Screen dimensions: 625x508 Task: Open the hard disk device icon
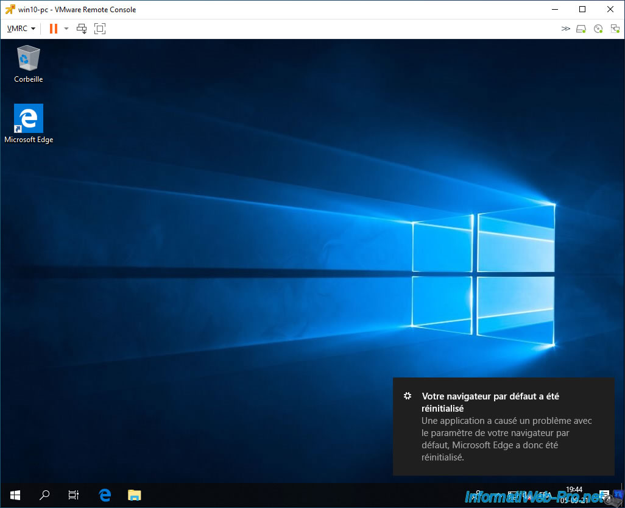pyautogui.click(x=581, y=29)
